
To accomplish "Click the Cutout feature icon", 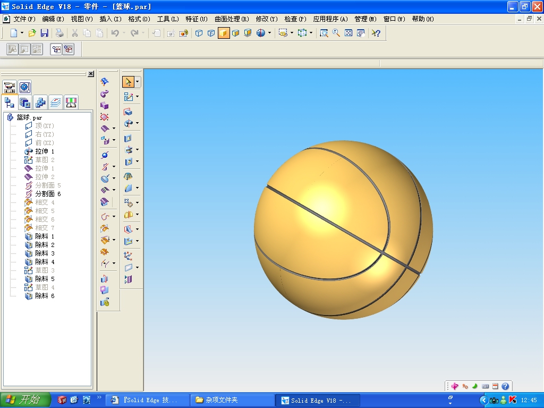I will 129,138.
